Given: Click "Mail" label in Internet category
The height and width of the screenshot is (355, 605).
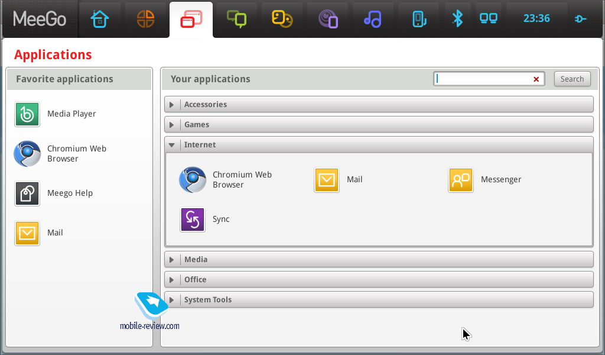Looking at the screenshot, I should tap(354, 180).
